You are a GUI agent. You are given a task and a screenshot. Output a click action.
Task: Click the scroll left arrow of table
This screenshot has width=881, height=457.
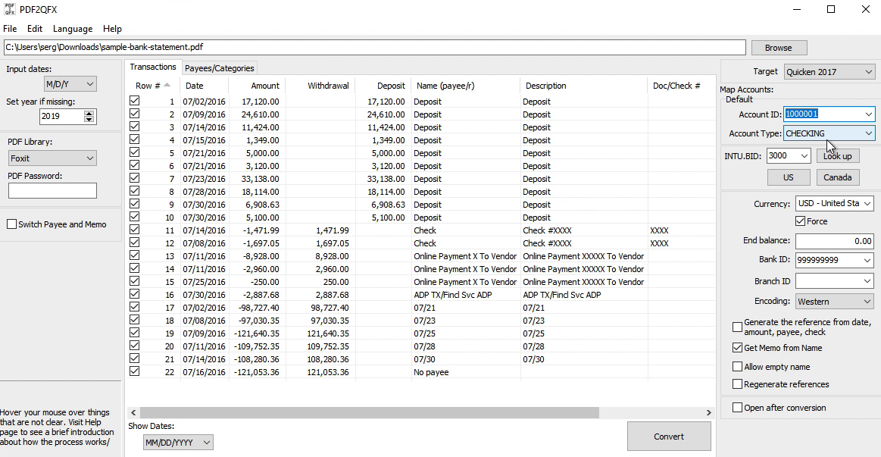pos(133,412)
